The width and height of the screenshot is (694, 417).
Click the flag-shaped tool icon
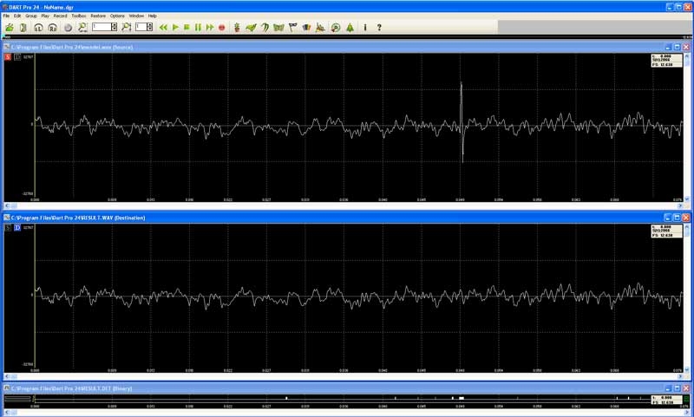tap(292, 28)
